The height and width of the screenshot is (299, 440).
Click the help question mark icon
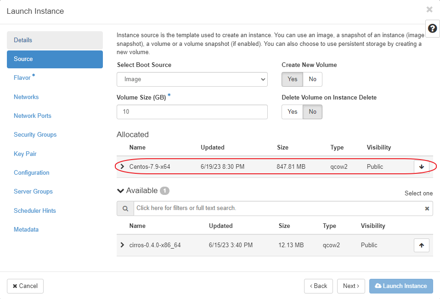(432, 28)
